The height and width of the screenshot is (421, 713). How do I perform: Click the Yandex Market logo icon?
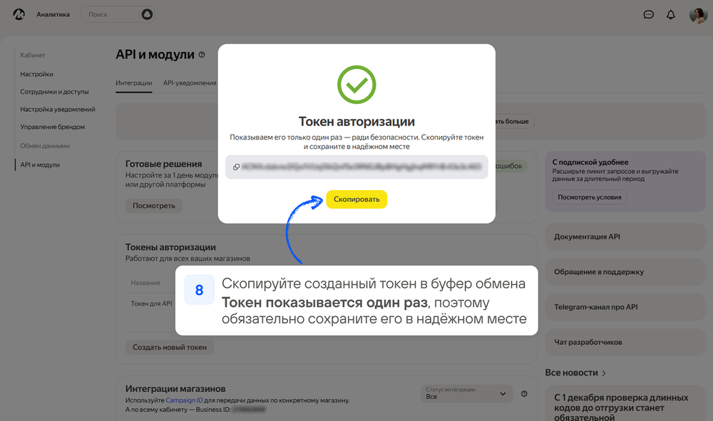pyautogui.click(x=19, y=14)
